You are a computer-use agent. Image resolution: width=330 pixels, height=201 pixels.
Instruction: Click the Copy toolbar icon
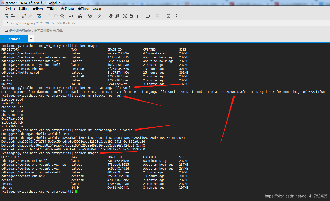point(50,16)
